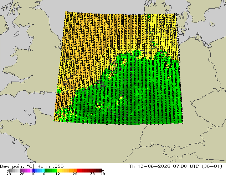
Task: Click the 12 label under the legend
Action: [58, 174]
